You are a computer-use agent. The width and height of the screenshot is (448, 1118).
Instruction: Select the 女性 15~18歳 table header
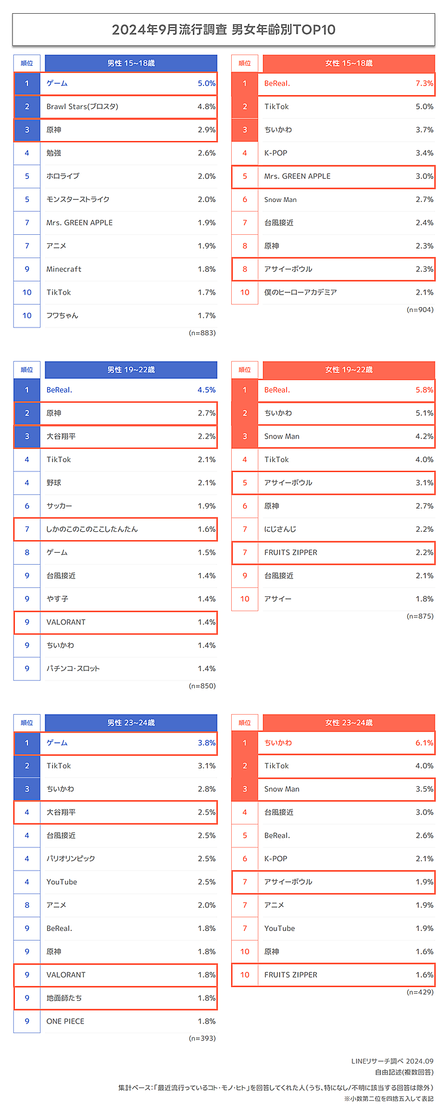349,63
